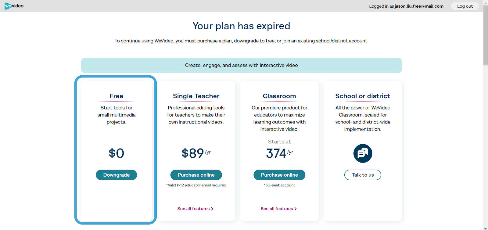The image size is (488, 230).
Task: Select the Classroom plan heading
Action: point(279,96)
